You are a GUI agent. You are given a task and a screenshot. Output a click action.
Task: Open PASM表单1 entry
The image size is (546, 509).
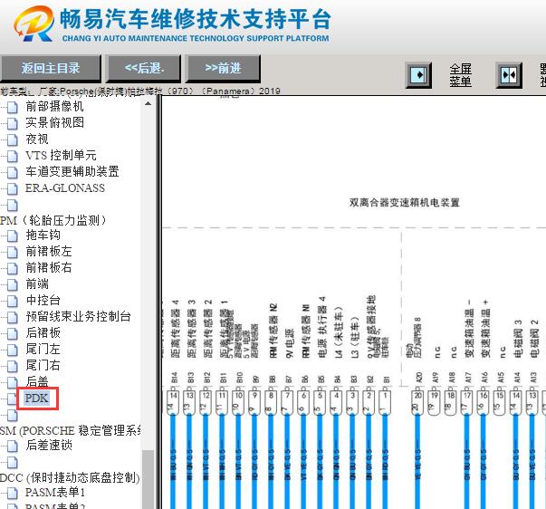(55, 493)
